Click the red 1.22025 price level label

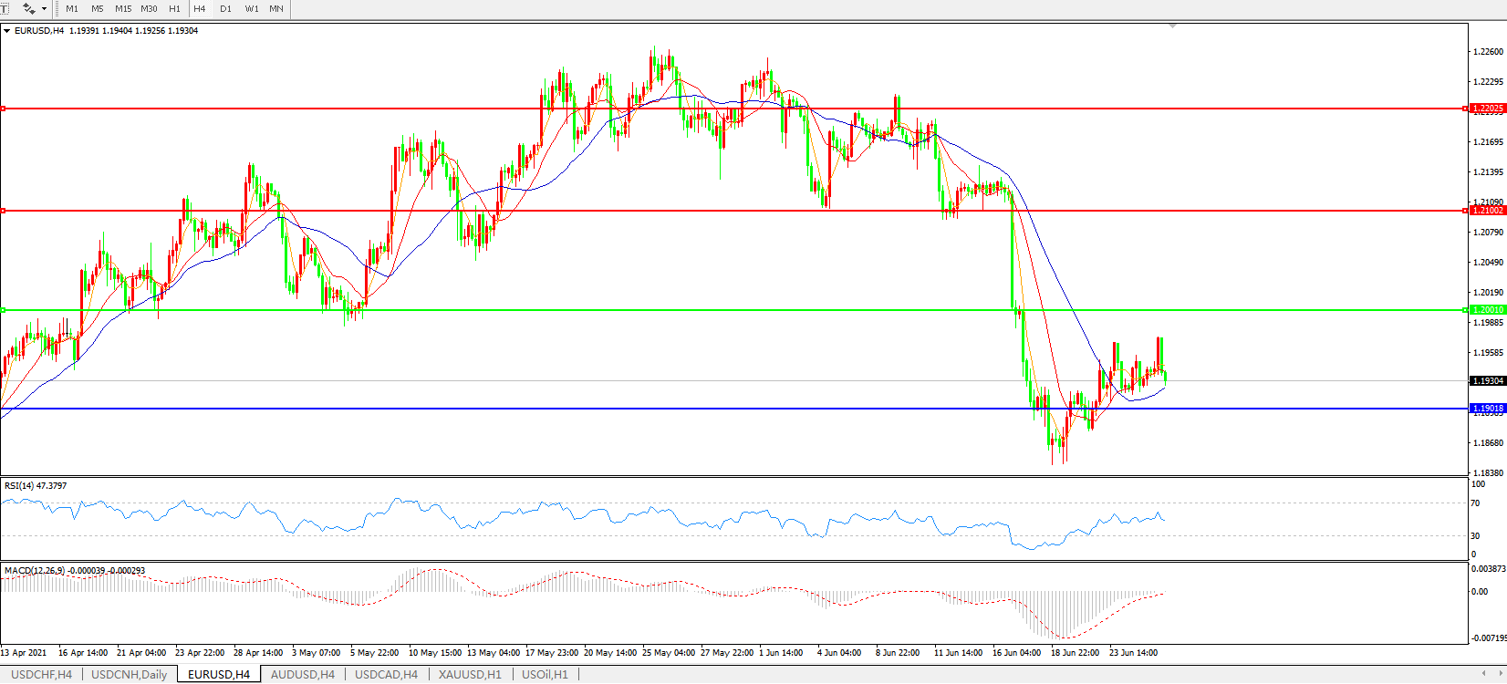(1487, 109)
